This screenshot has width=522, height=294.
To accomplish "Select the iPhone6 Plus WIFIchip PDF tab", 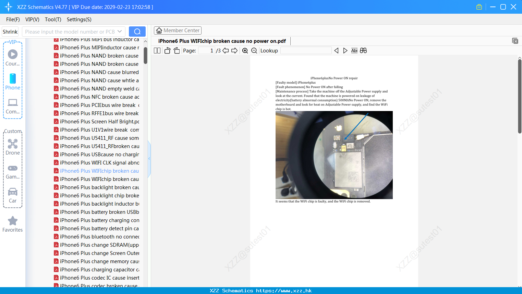I will click(222, 41).
